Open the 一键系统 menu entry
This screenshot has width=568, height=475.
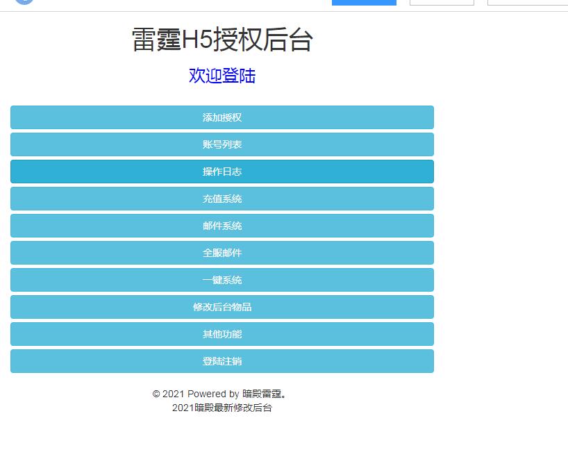pyautogui.click(x=222, y=280)
